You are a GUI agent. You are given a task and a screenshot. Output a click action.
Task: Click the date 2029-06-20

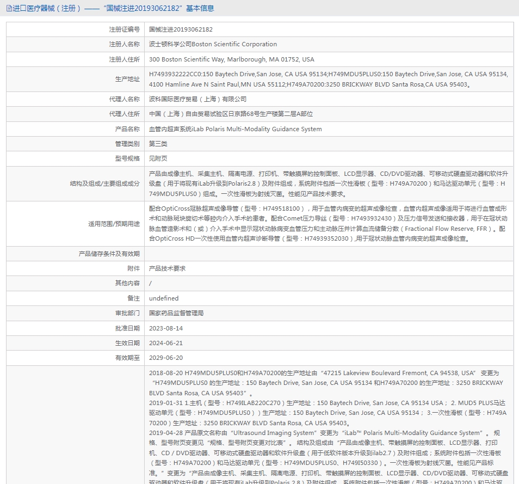tap(166, 358)
